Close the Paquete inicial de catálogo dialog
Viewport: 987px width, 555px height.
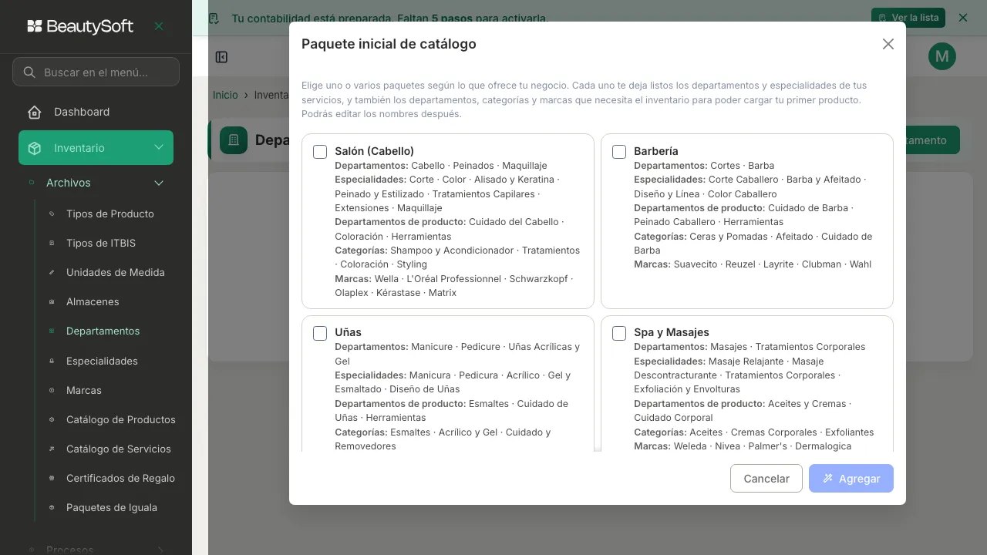pos(888,44)
